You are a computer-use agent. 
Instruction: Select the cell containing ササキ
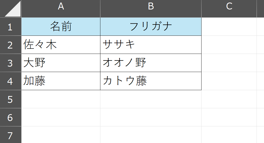click(x=151, y=45)
